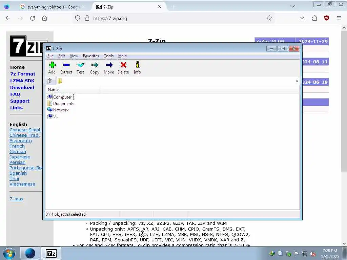Click the taskbar clock showing 7:28 PM
This screenshot has width=347, height=260.
[x=330, y=254]
